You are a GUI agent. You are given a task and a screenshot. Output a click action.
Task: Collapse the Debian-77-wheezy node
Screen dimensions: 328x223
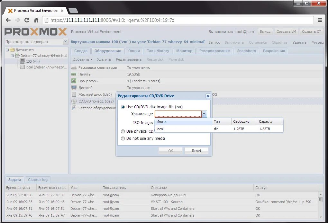pos(12,56)
